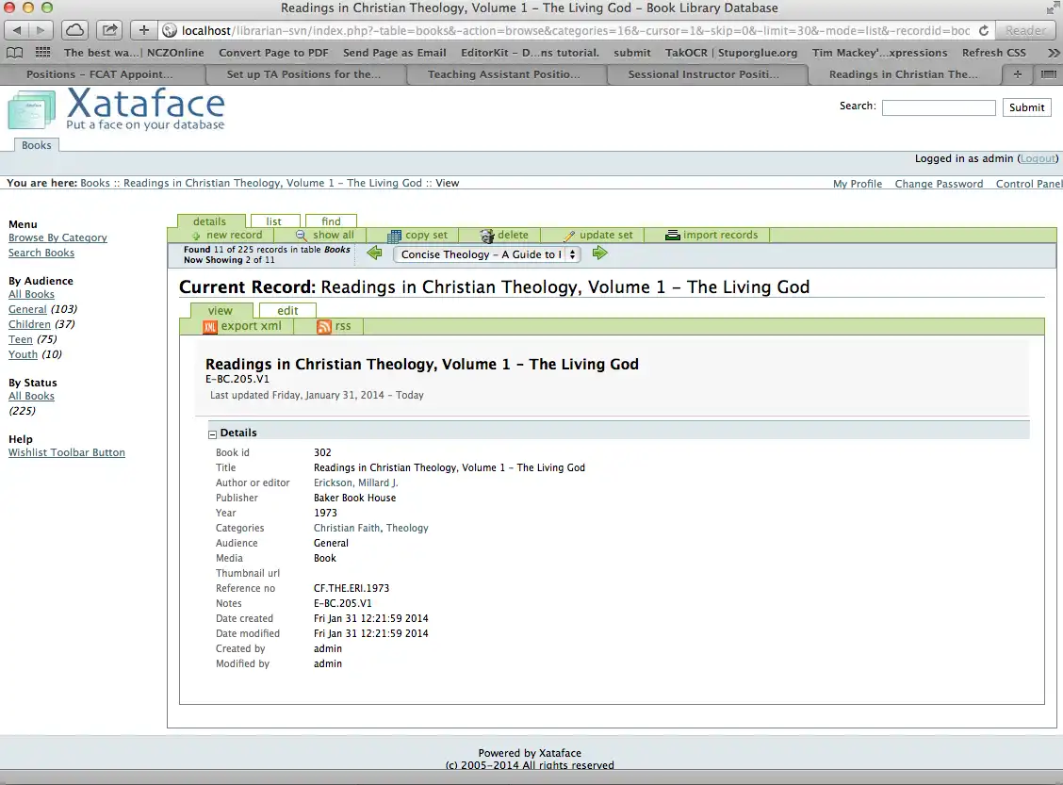
Task: Open the Refresh CSS bookmark
Action: coord(994,53)
